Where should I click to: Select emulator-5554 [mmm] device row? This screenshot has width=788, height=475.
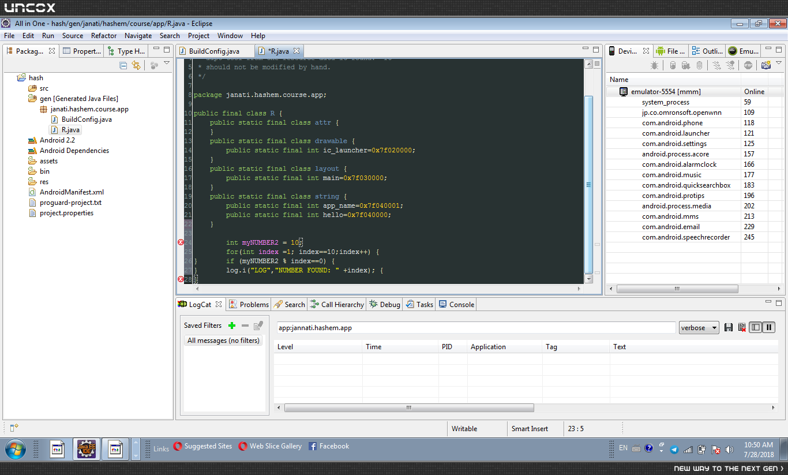(694, 92)
